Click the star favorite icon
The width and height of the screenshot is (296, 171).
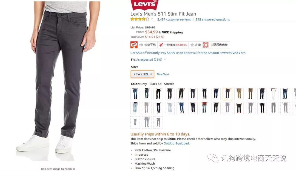(x=192, y=45)
